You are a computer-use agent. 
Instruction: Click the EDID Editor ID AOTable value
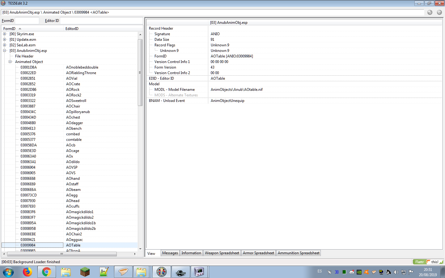coord(325,78)
